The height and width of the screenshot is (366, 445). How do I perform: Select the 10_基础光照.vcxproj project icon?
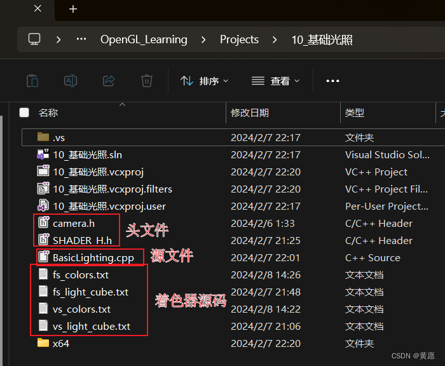tap(43, 171)
